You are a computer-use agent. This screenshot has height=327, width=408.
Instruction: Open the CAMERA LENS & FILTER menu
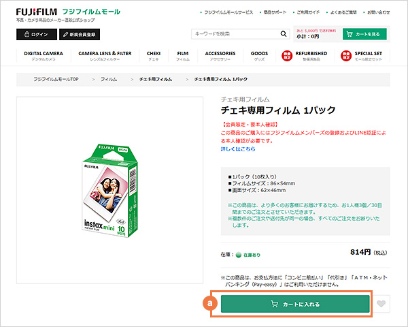[105, 55]
